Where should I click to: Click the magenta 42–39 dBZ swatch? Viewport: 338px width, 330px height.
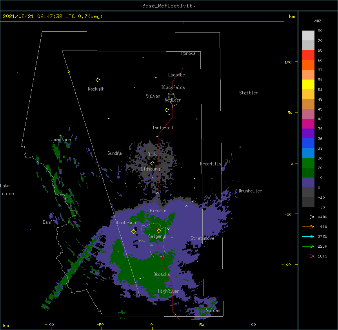point(308,123)
